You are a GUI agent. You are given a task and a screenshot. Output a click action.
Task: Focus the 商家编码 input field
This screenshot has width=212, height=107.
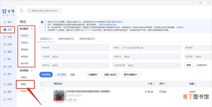click(x=198, y=48)
